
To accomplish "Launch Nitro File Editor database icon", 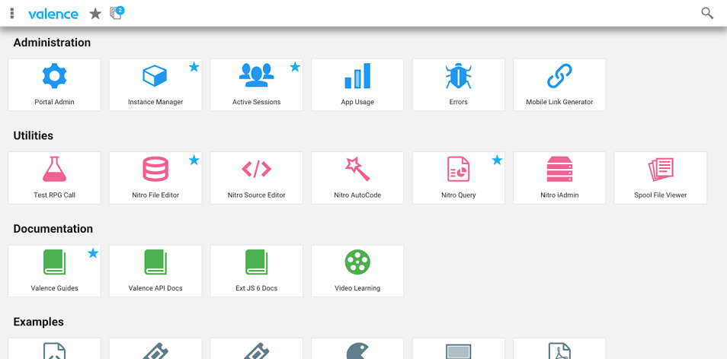I will (x=155, y=169).
